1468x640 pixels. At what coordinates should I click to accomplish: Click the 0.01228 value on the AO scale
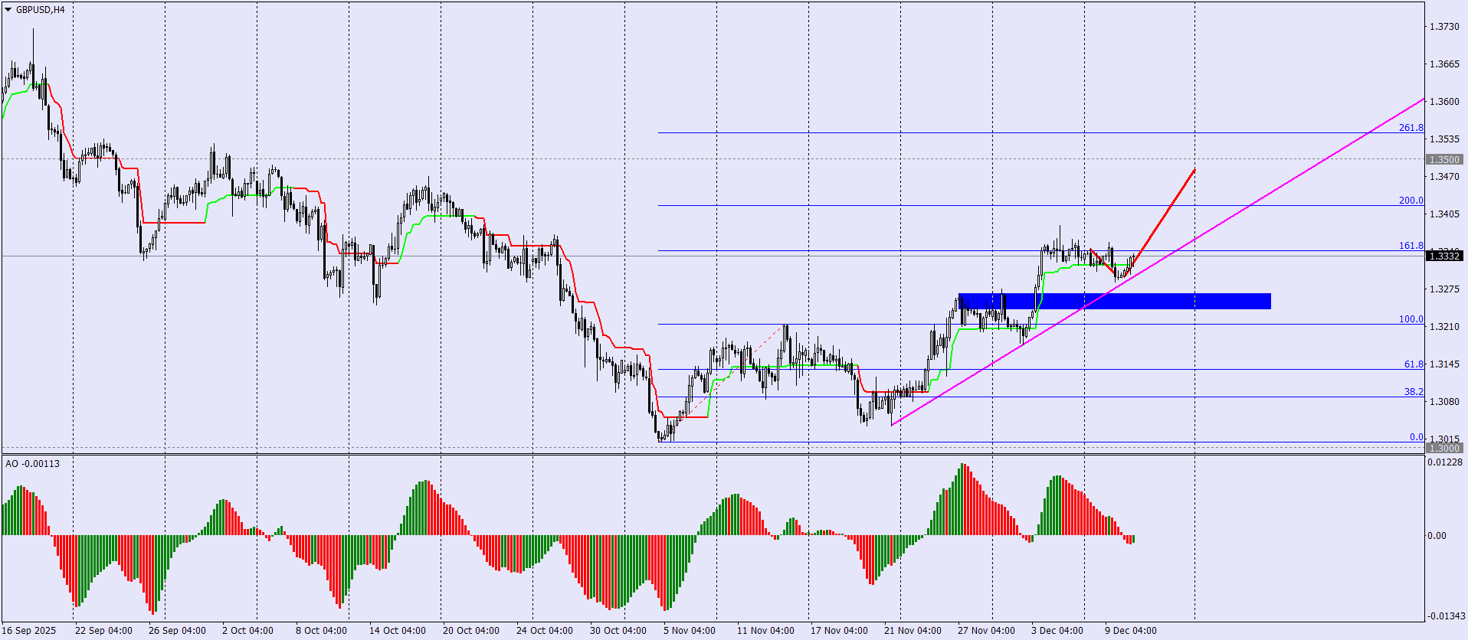(x=1446, y=462)
